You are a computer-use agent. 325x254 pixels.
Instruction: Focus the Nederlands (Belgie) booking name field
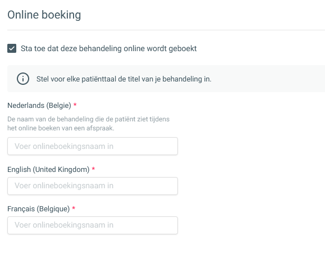coord(93,146)
